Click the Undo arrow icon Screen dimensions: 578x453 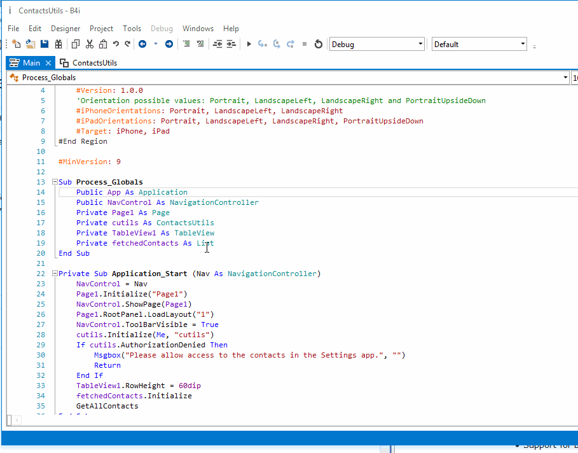click(x=116, y=44)
